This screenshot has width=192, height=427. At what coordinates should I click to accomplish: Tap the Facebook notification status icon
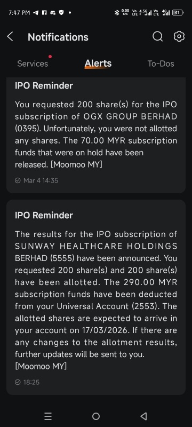click(44, 12)
